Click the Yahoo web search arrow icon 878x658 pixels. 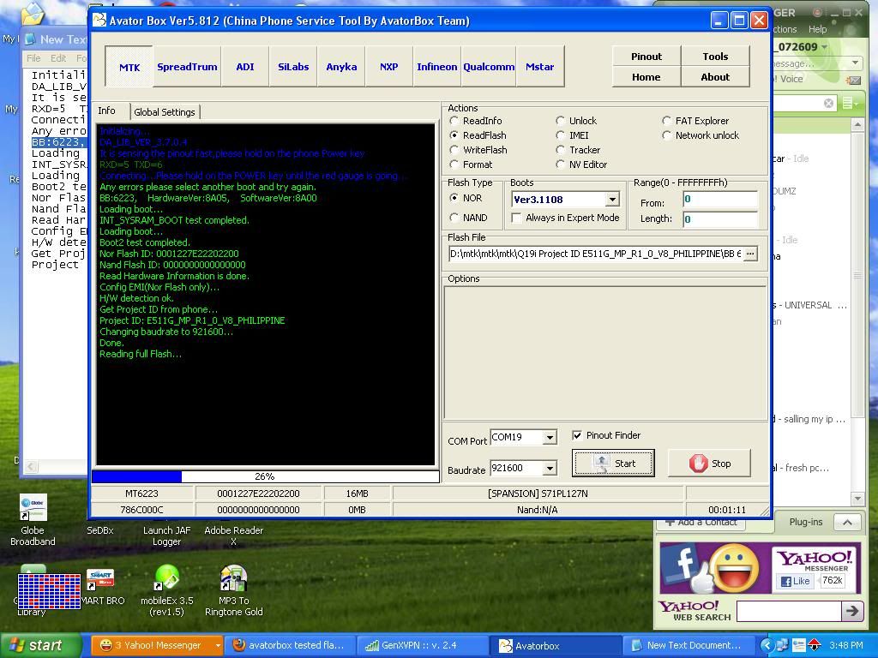tap(851, 611)
